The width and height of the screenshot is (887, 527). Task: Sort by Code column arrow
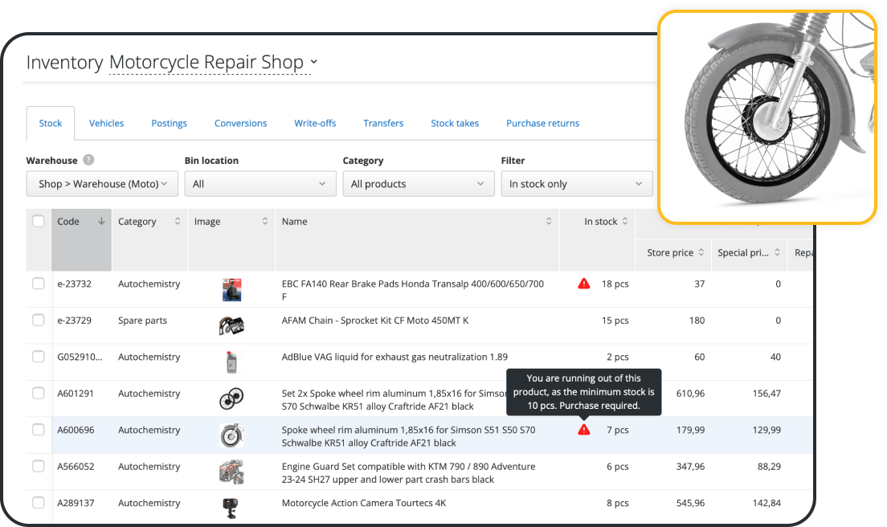(101, 222)
